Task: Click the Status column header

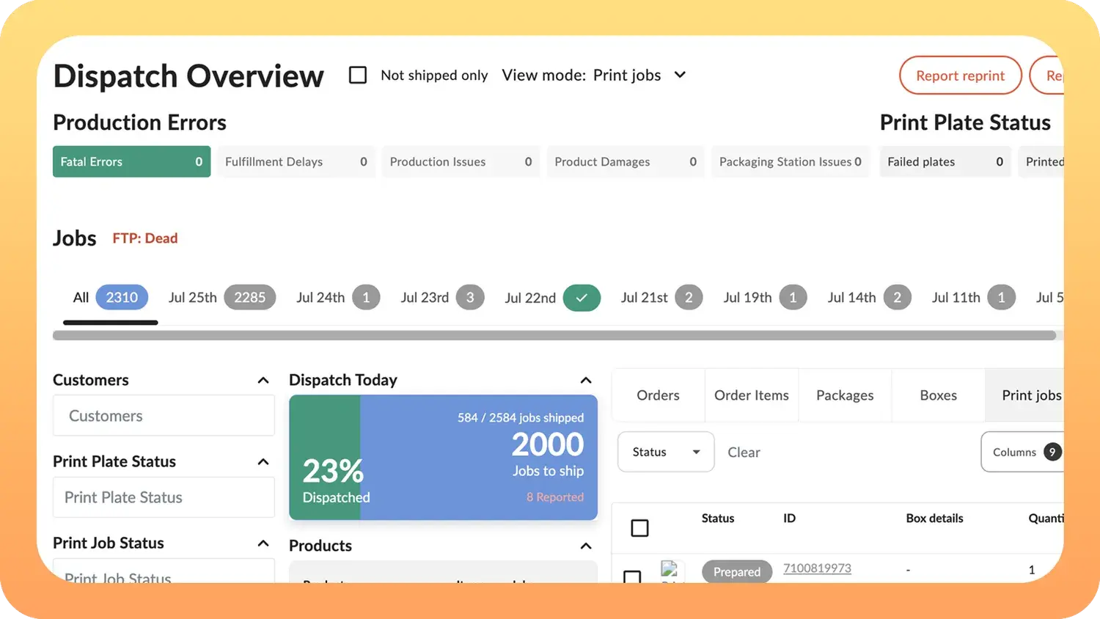Action: [x=718, y=519]
